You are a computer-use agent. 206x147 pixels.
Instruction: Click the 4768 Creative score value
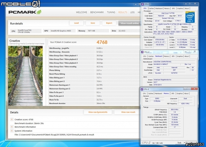102,42
